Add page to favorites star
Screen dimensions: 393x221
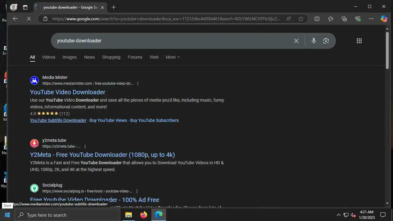[301, 19]
